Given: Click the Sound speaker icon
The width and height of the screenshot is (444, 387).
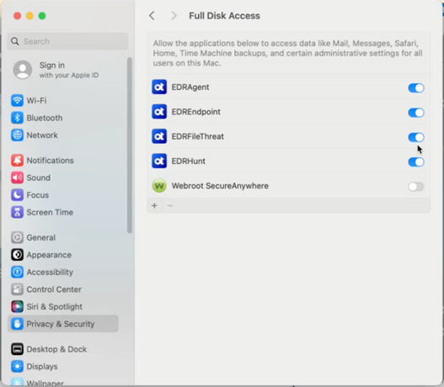Looking at the screenshot, I should pos(17,178).
